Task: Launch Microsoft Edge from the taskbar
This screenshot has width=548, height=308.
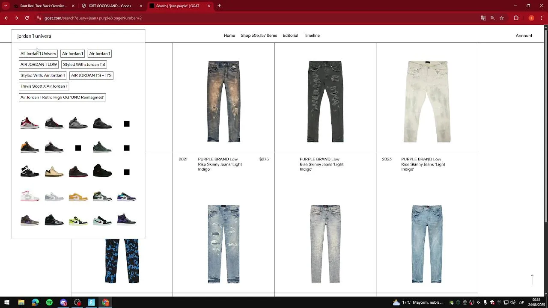Action: coord(35,302)
